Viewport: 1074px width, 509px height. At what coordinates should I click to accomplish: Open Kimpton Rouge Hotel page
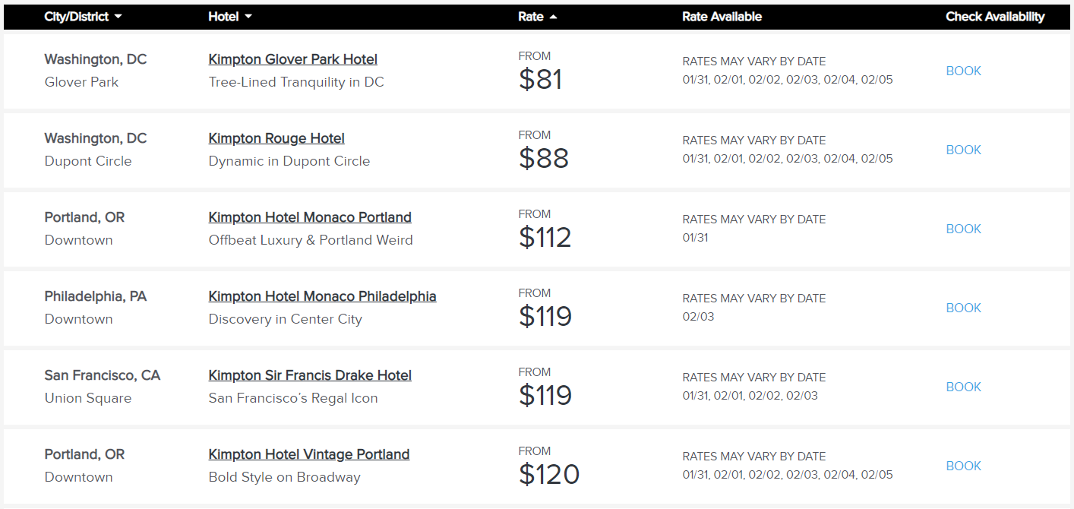276,138
